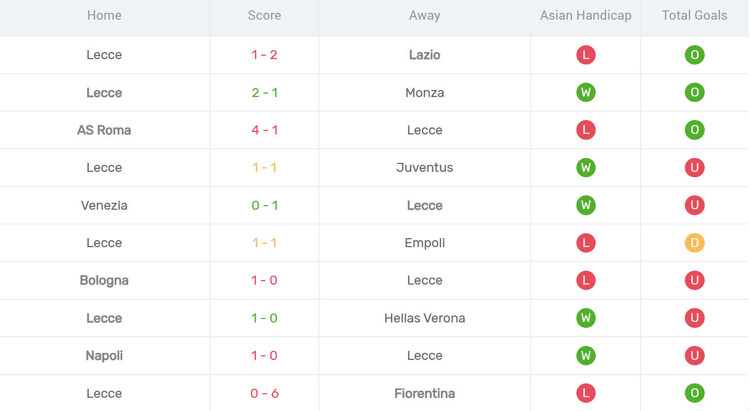750x411 pixels.
Task: Open the Hellas Verona team link
Action: [x=425, y=318]
